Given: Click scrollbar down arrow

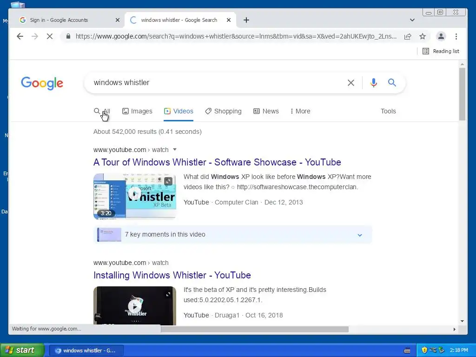Looking at the screenshot, I should [462, 321].
